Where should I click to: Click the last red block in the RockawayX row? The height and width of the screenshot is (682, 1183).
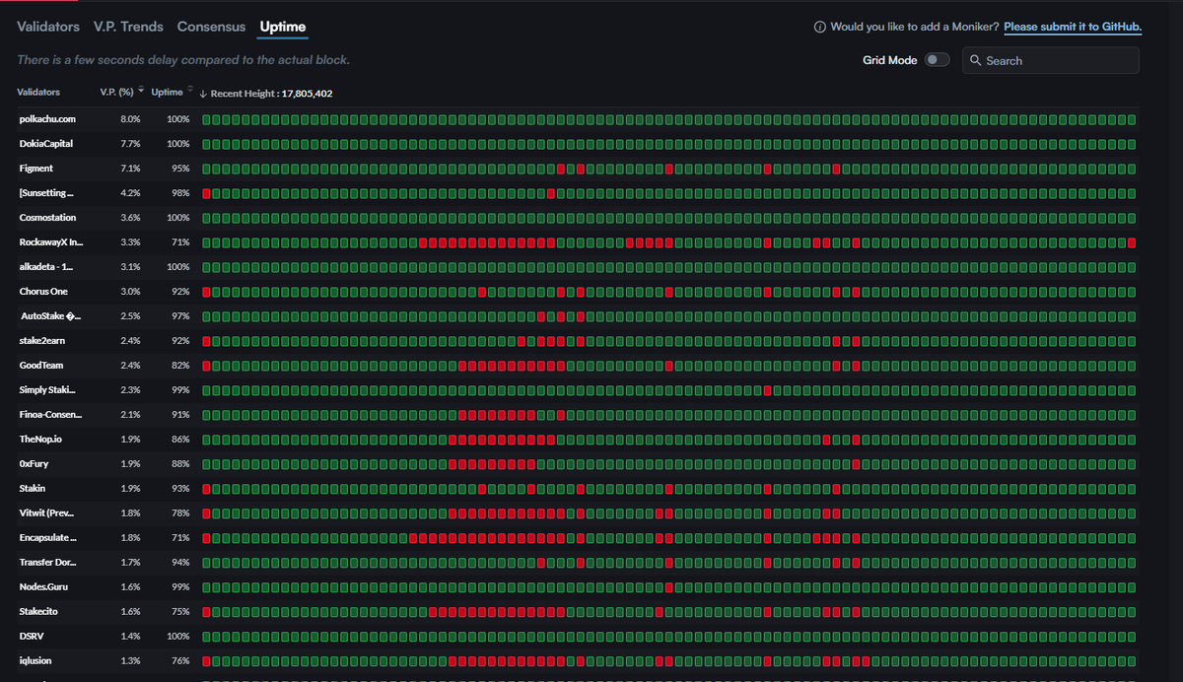(x=1132, y=242)
